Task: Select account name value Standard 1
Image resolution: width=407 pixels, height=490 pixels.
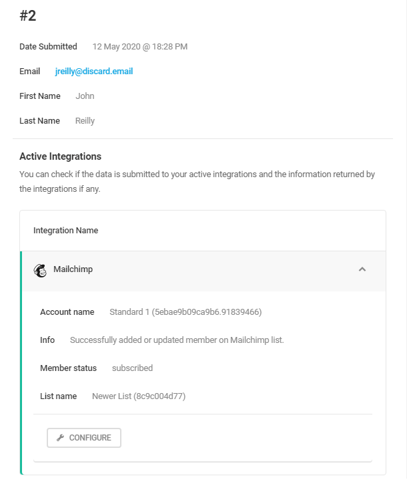Action: click(x=185, y=312)
